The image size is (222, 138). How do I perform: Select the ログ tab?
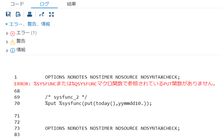coord(44,4)
